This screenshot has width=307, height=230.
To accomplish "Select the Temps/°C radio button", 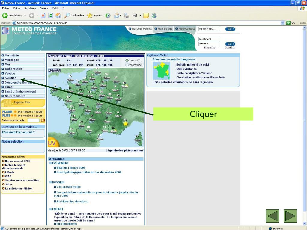I will click(x=127, y=60).
